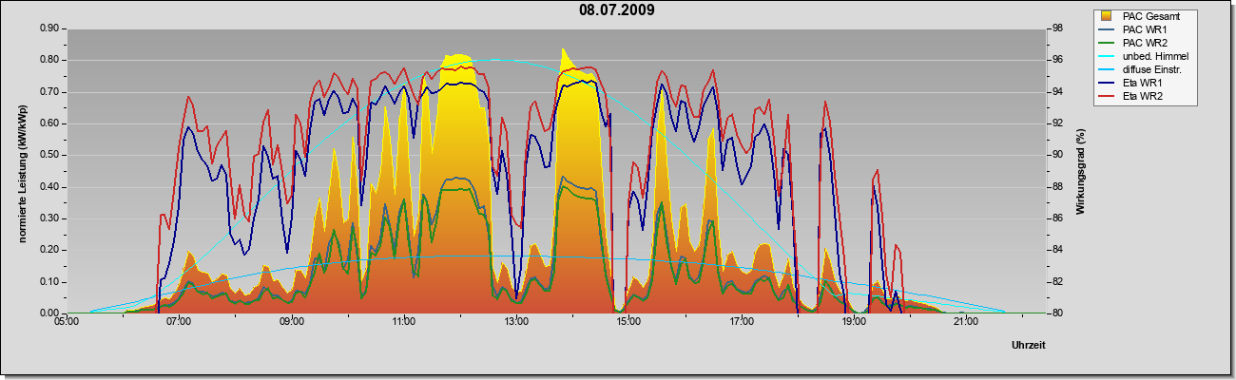Screen dimensions: 1236x380
Task: Click the 0.90 left axis tick label
Action: click(x=50, y=28)
